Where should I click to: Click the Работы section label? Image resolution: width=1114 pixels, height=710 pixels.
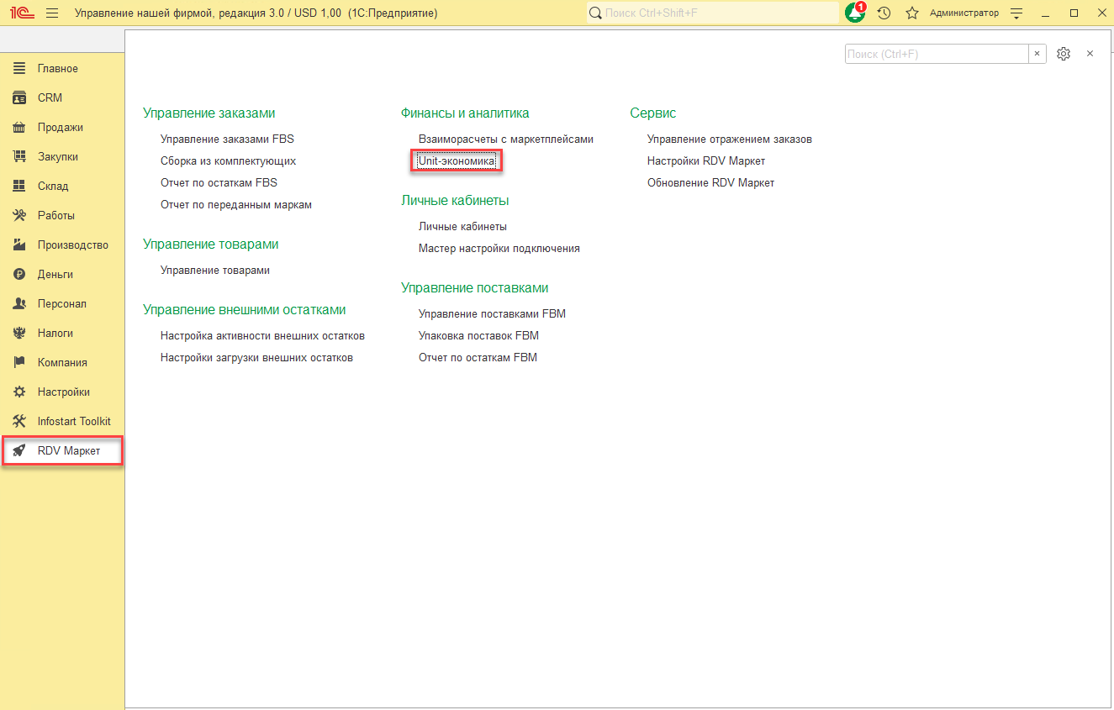pyautogui.click(x=56, y=215)
